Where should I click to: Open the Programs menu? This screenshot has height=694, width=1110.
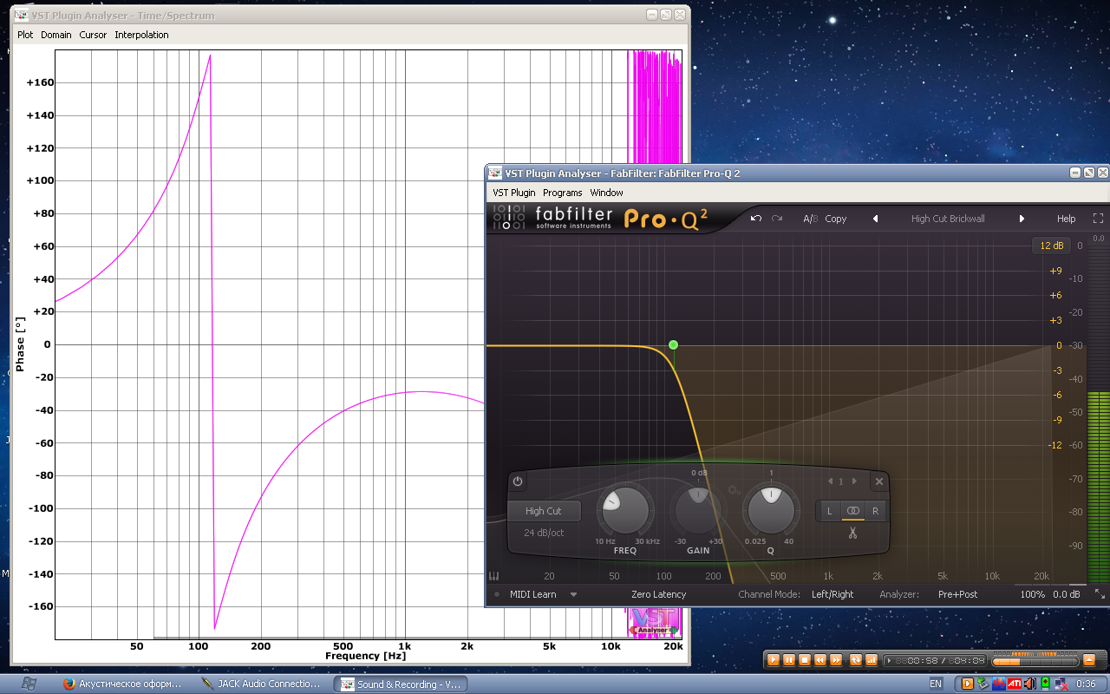click(x=563, y=193)
